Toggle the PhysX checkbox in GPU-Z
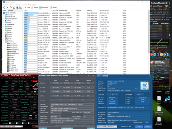 click(x=23, y=123)
